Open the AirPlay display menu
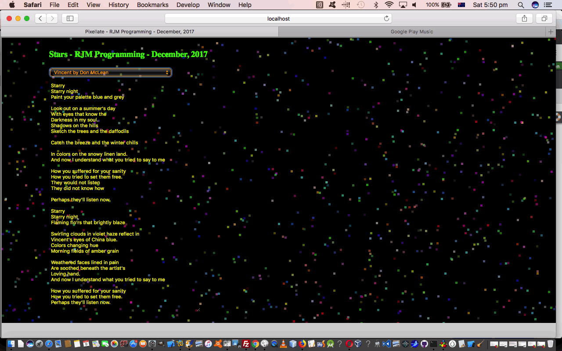The width and height of the screenshot is (562, 351). (x=403, y=5)
